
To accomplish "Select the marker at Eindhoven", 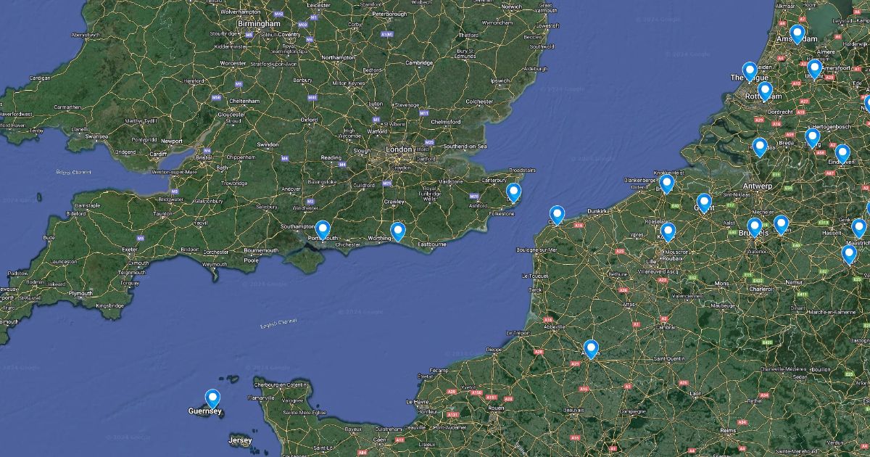I will [x=842, y=154].
